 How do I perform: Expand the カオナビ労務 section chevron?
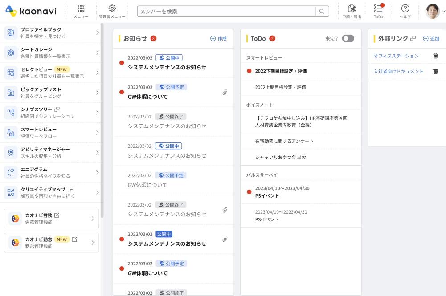(93, 219)
